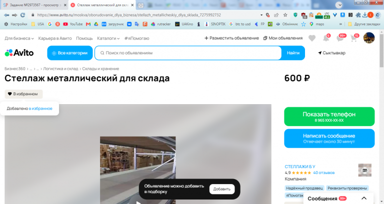Reload the page with the refresh icon
384x204 pixels.
(22, 15)
